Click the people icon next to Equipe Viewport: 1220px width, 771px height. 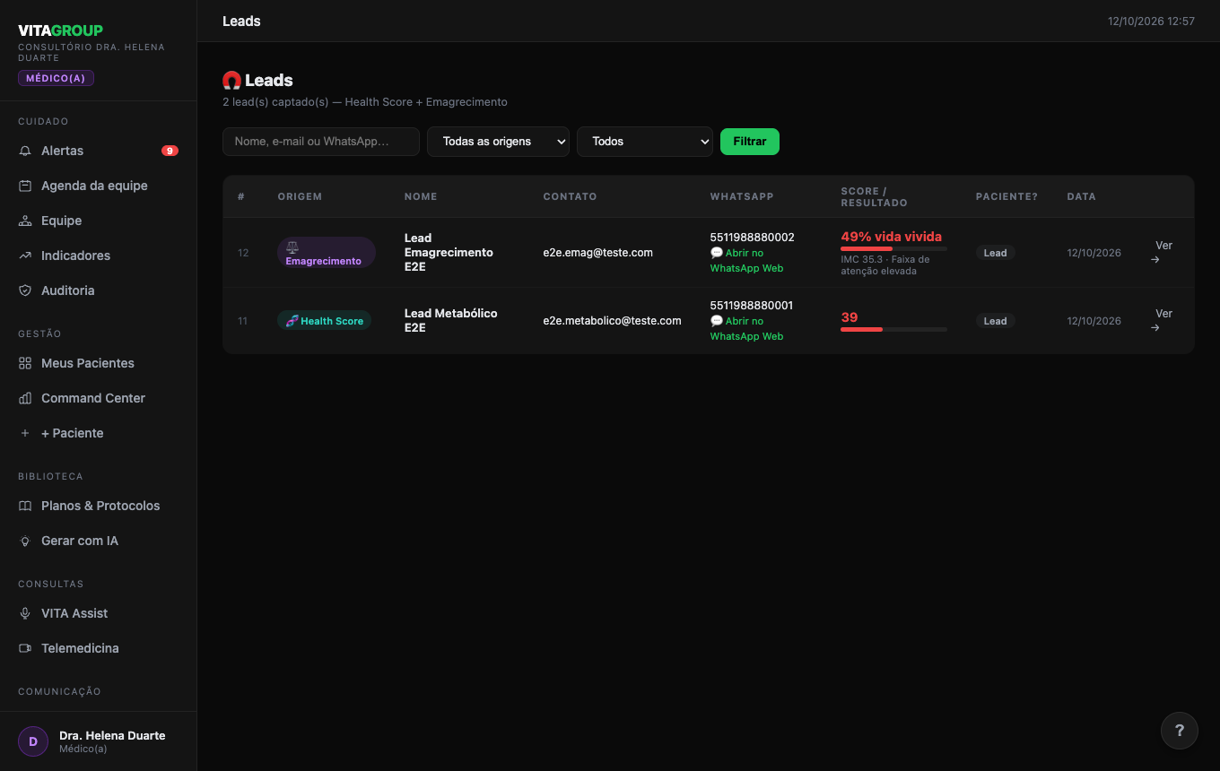pos(25,221)
